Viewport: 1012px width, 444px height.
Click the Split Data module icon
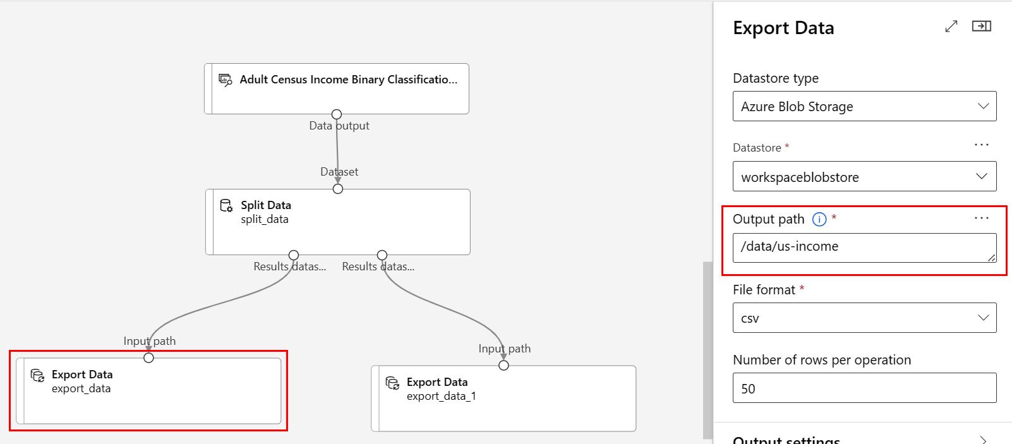coord(226,205)
